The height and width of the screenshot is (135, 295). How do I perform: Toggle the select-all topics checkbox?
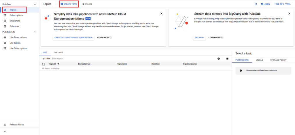[x=44, y=64]
